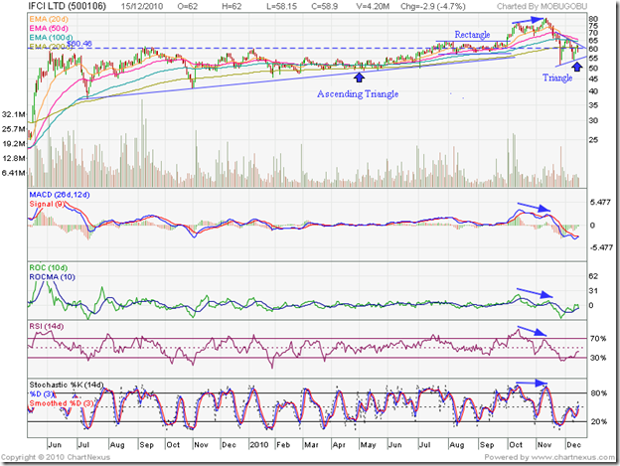Click the Charted By MOBUGOBU credit
This screenshot has width=620, height=466.
click(542, 6)
